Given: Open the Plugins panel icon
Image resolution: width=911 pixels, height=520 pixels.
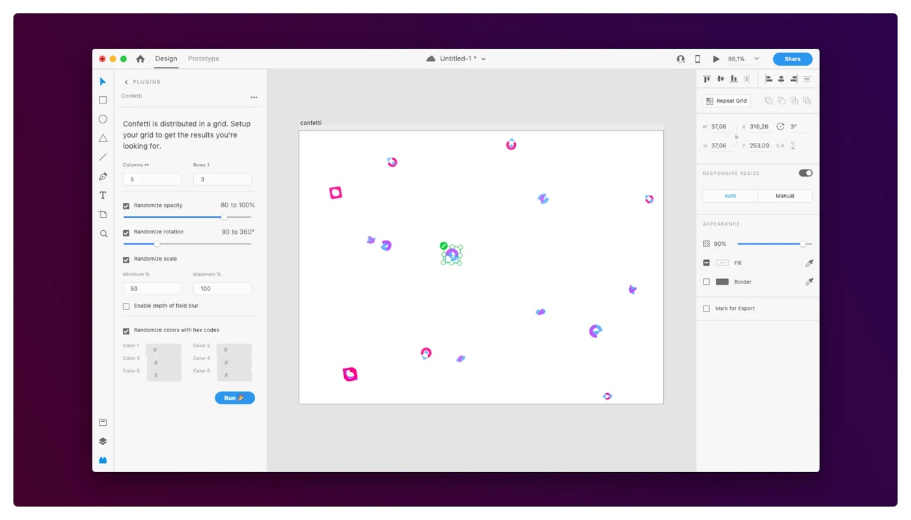Looking at the screenshot, I should [x=103, y=460].
